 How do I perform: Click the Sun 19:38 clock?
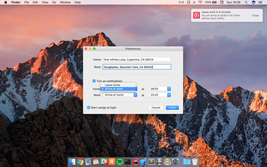[233, 2]
